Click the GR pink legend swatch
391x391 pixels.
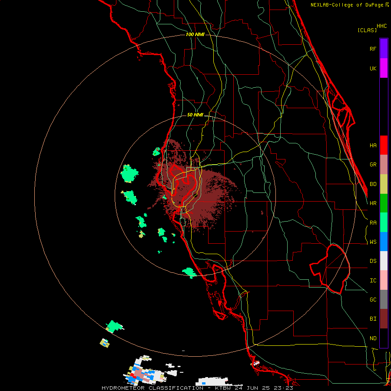384,165
